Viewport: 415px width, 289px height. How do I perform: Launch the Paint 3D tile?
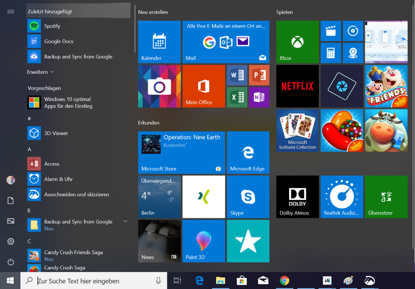point(204,241)
